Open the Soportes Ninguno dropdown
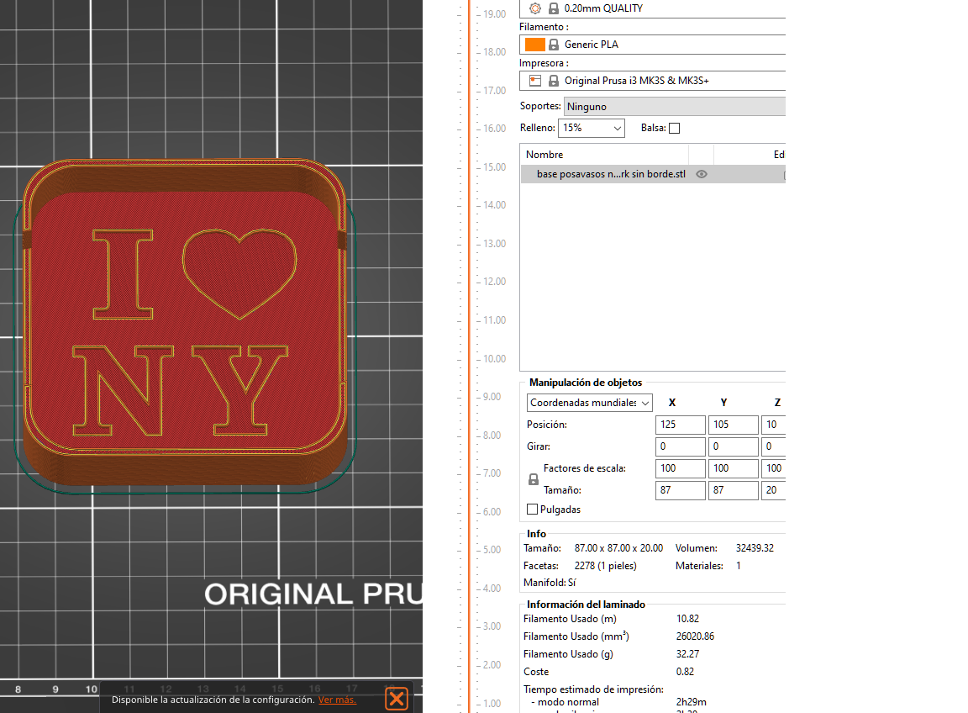Screen dimensions: 968x713 pyautogui.click(x=674, y=107)
